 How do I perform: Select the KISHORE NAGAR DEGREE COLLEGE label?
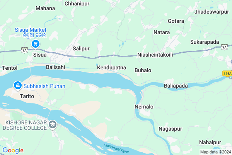pos(25,125)
